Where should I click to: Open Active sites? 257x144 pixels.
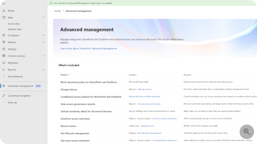(14, 24)
